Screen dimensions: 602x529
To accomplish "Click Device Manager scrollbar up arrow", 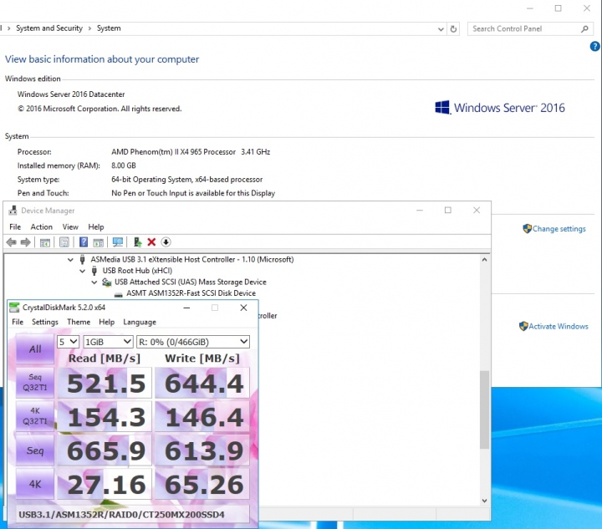I will (x=484, y=260).
